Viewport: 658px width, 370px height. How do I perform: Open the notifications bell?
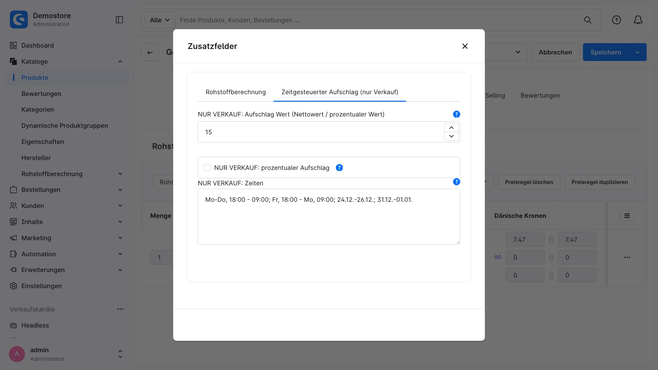pos(638,20)
